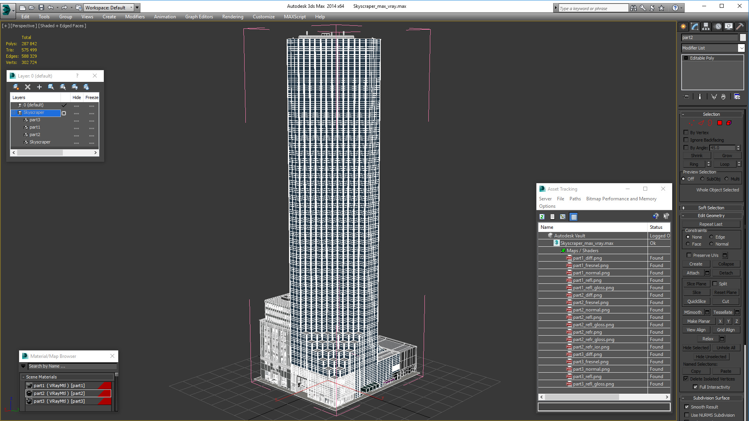
Task: Collapse the Subdivision Surface rollout
Action: click(712, 398)
